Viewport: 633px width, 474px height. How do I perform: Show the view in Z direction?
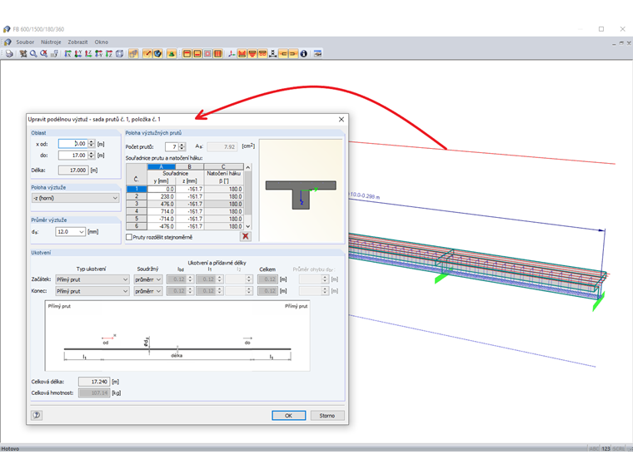[88, 53]
